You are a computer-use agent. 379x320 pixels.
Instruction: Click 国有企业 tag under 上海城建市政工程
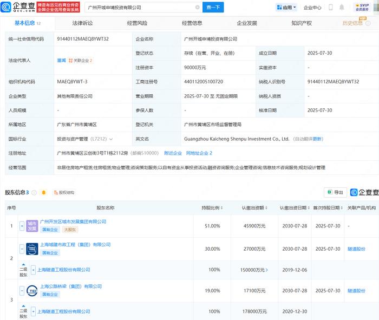point(50,253)
